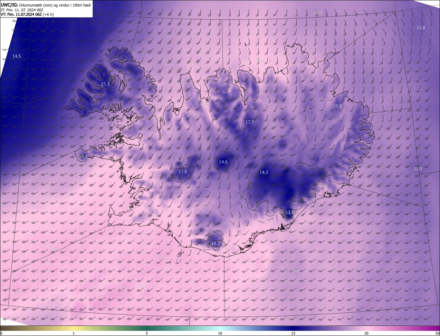The height and width of the screenshot is (336, 440).
Task: Click the 22.0 value off the east coast
Action: [x=418, y=169]
